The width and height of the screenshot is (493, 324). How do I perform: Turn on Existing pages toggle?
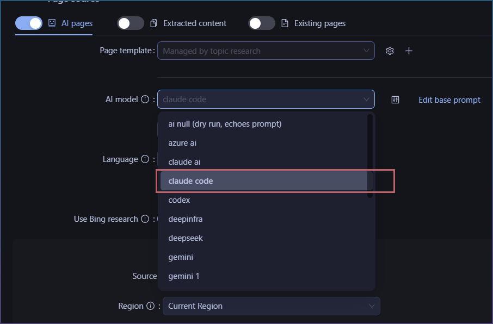click(x=262, y=23)
